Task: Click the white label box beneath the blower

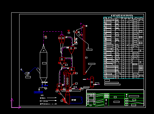Action: coord(28,77)
